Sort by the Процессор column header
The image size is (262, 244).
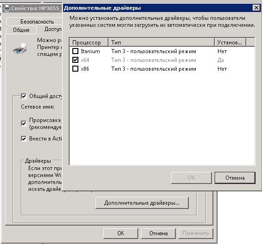pyautogui.click(x=89, y=43)
